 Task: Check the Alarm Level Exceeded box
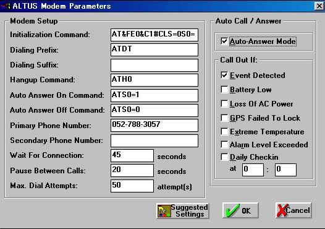click(224, 144)
